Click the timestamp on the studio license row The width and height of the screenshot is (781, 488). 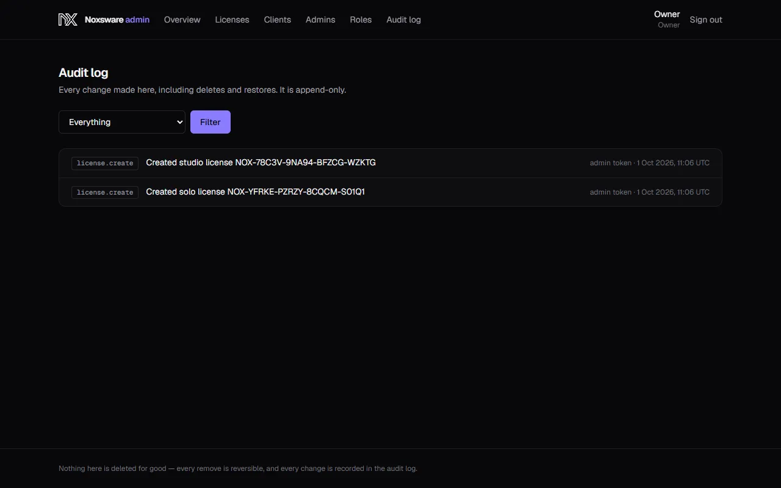coord(650,163)
